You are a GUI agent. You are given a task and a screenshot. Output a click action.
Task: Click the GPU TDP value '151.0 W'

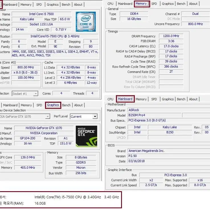[66, 143]
